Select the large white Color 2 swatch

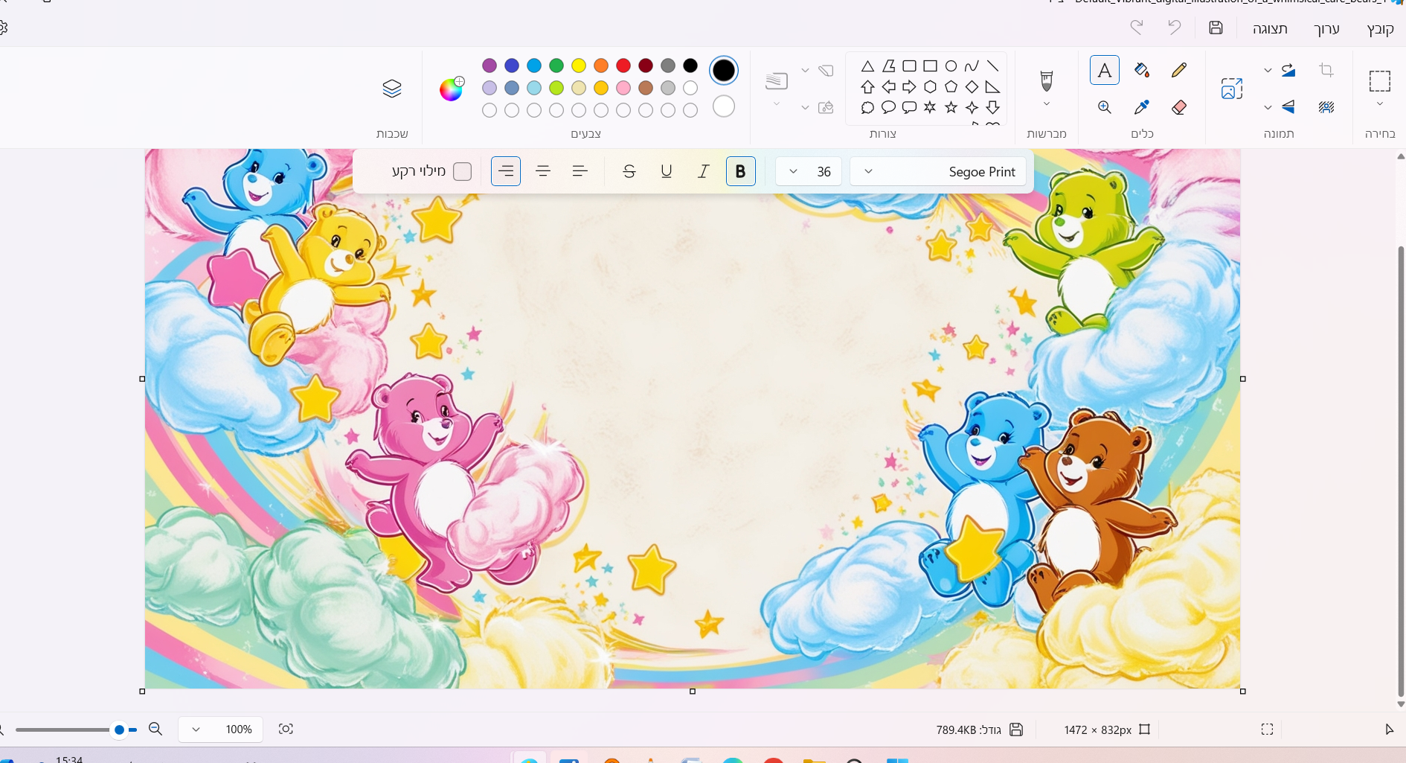coord(724,106)
